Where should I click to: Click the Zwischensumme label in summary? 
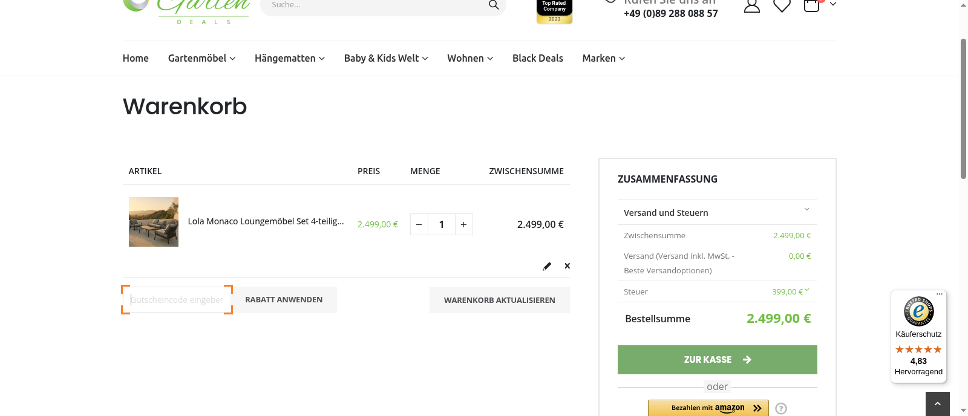(x=655, y=236)
